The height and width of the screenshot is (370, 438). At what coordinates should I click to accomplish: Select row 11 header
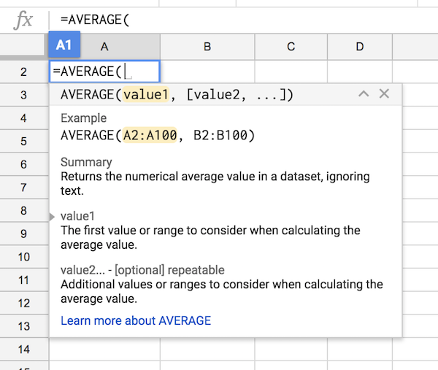[x=24, y=280]
